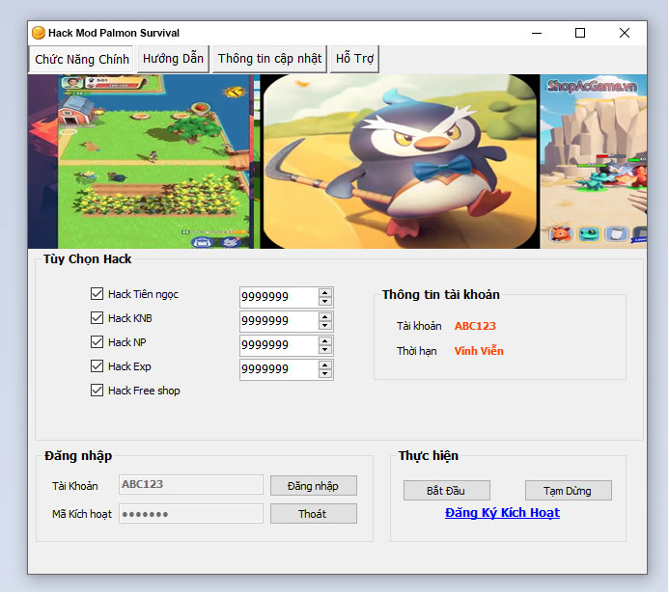Decrease the Hack NP value with down arrow
Screen dimensions: 669x594
click(324, 349)
